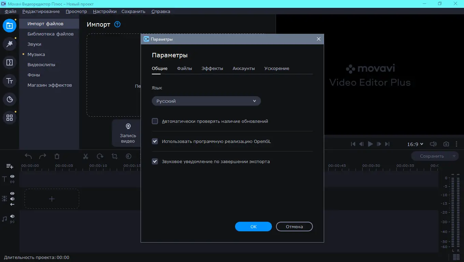This screenshot has height=262, width=464.
Task: Select Библиотека файлов in the sidebar list
Action: click(x=50, y=34)
